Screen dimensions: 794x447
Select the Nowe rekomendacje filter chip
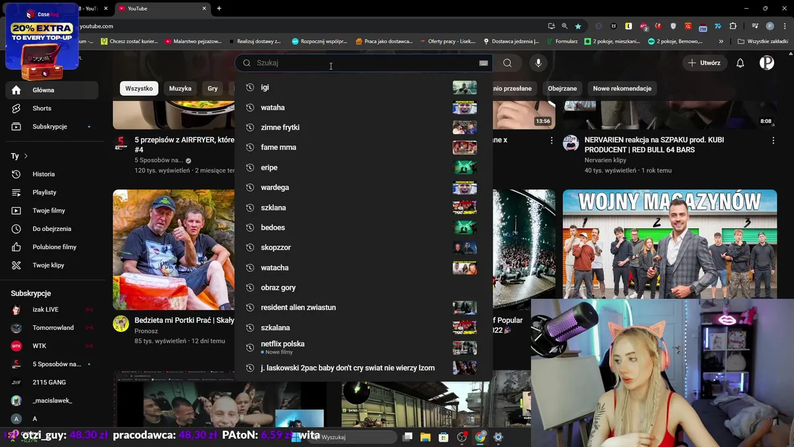pyautogui.click(x=622, y=88)
